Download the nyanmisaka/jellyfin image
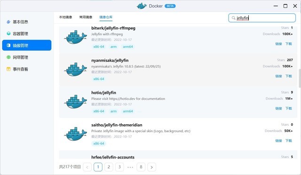 tap(288, 76)
